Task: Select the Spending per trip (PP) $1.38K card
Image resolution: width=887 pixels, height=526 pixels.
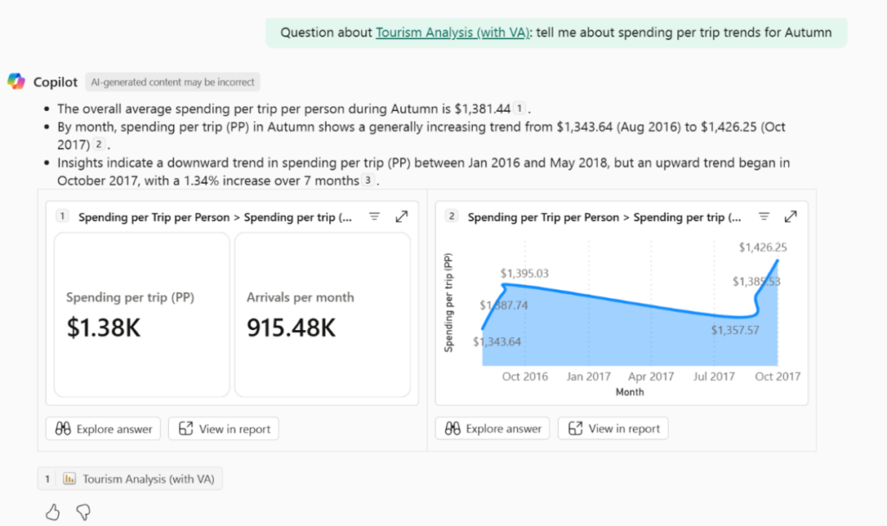Action: 142,315
